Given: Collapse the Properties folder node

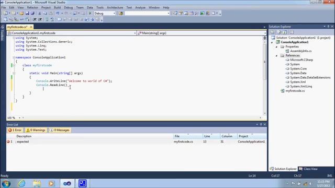Looking at the screenshot, I should 277,46.
